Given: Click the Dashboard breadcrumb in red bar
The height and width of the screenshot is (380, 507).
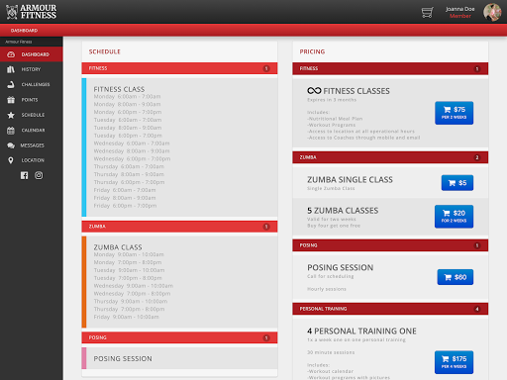Looking at the screenshot, I should 24,31.
